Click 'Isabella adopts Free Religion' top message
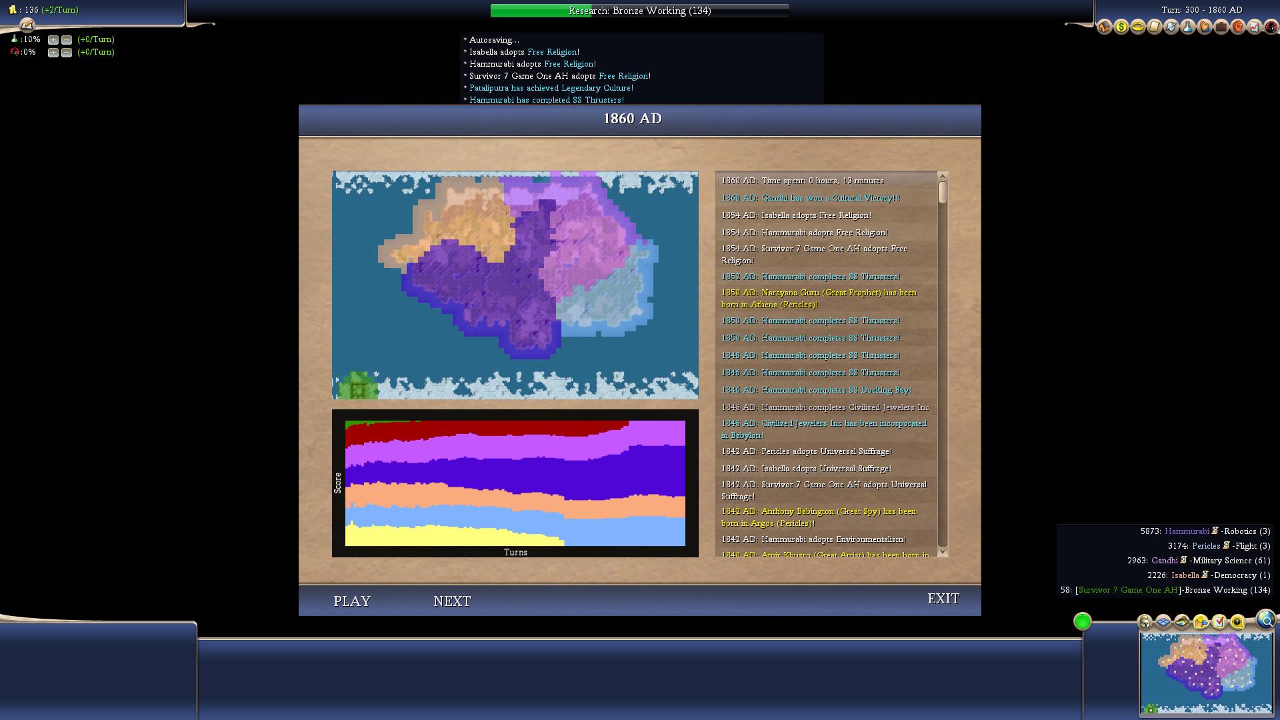1280x720 pixels. coord(524,52)
